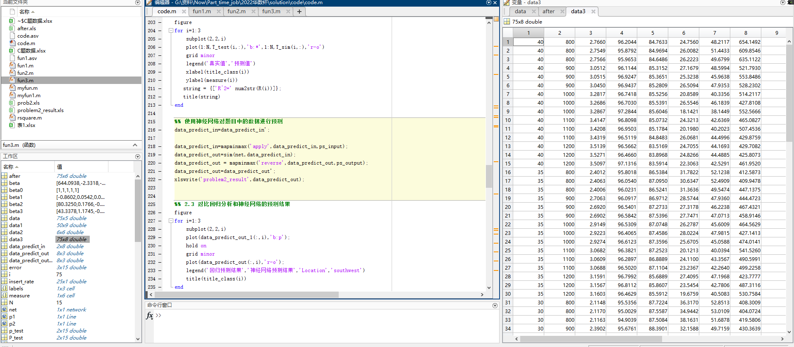
Task: Set breakpoint at line 233 dash
Action: coord(160,270)
